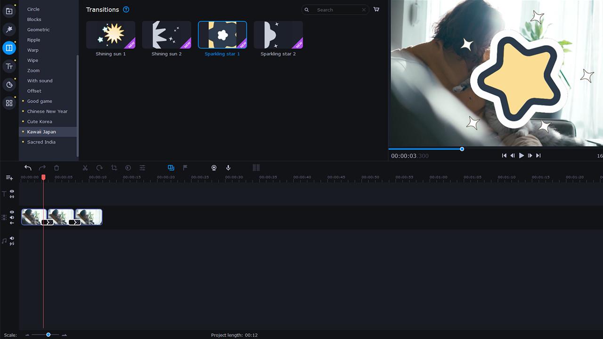Adjust the timeline Scale slider
This screenshot has width=603, height=339.
48,335
